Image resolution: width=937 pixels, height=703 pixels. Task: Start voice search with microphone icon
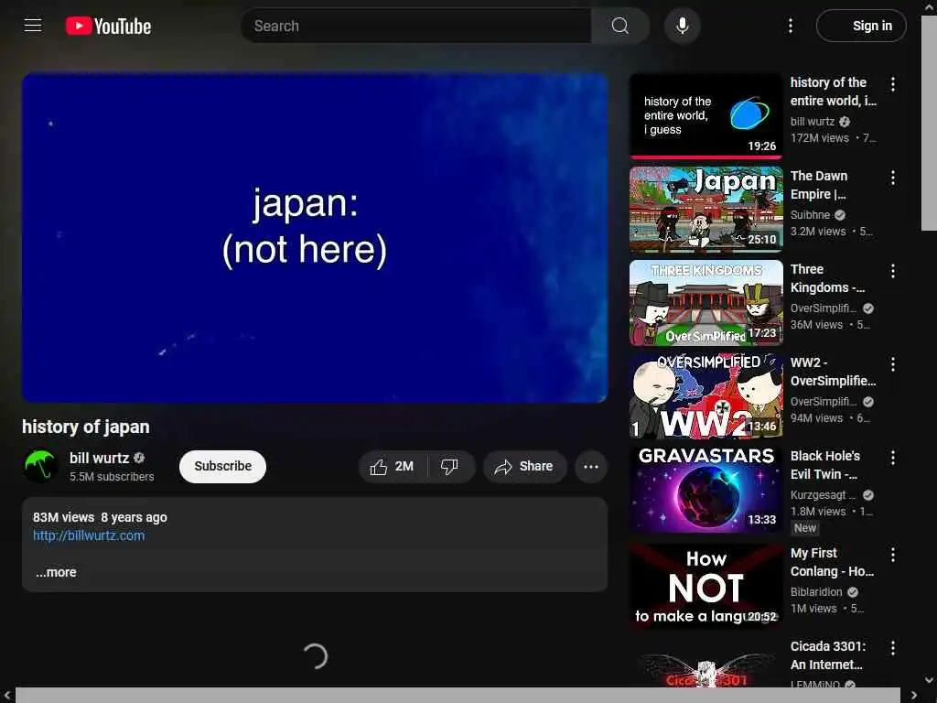(682, 26)
